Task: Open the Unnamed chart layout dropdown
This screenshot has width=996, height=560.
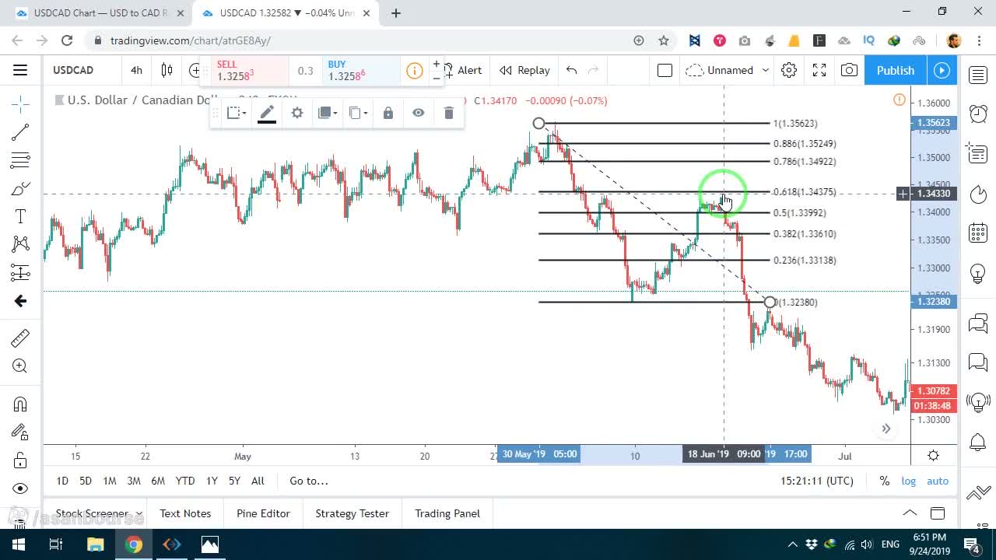Action: 728,70
